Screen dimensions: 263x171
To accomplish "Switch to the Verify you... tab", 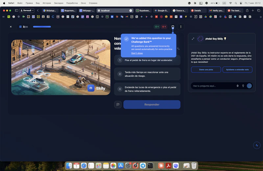I will [x=216, y=11].
